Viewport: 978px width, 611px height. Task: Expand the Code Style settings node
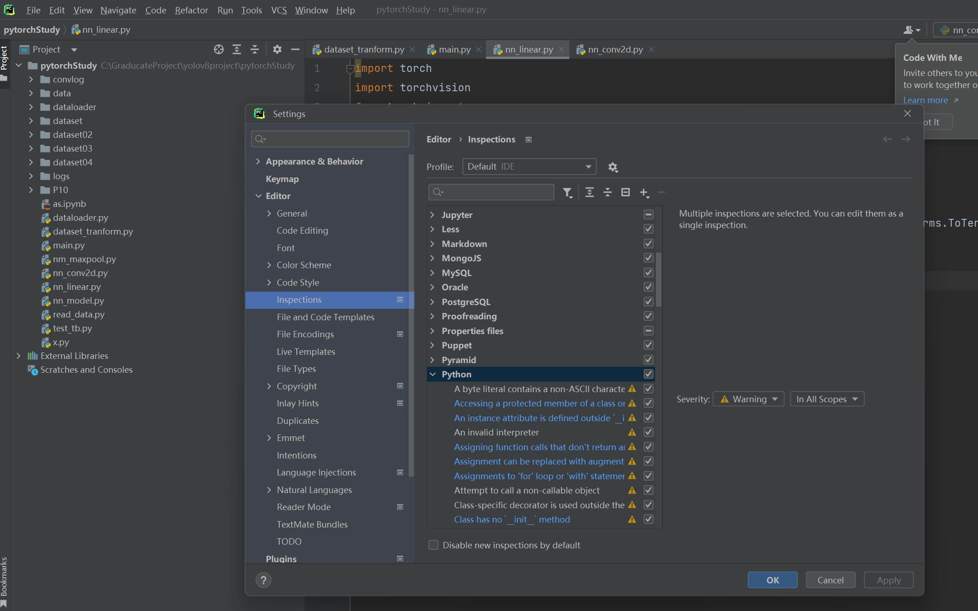[x=269, y=282]
